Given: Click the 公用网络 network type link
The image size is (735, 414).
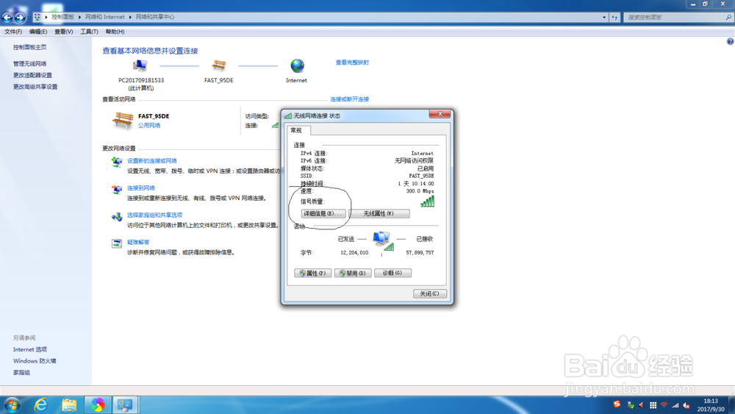Looking at the screenshot, I should pos(149,126).
